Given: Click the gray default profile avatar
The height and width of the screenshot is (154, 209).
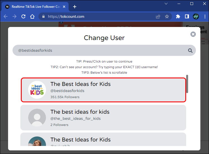Looking at the screenshot, I should click(x=37, y=118).
